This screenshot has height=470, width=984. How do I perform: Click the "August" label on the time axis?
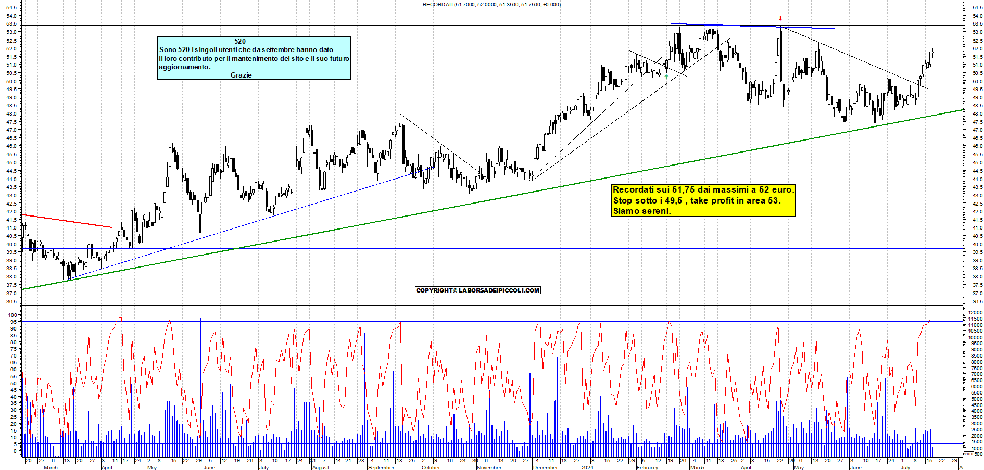click(x=321, y=467)
